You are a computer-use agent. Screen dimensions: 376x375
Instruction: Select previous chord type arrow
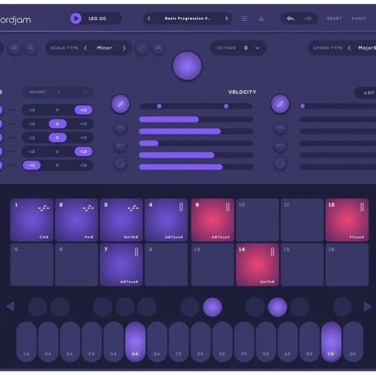point(350,48)
